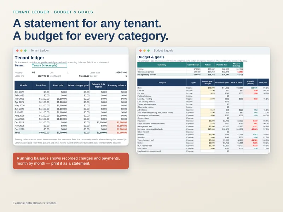Image resolution: width=283 pixels, height=212 pixels.
Task: Select the % of year column header
Action: pos(263,83)
